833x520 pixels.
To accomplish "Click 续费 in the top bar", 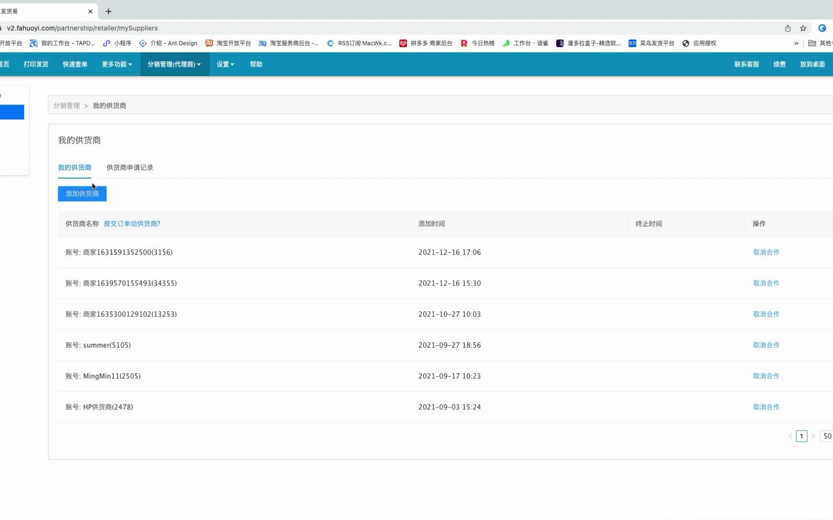I will [779, 64].
